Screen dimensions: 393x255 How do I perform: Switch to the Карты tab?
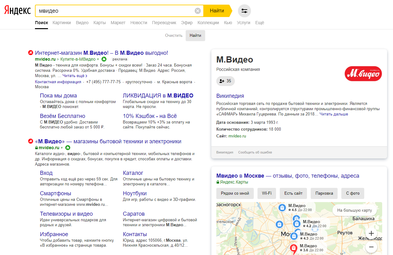(100, 23)
